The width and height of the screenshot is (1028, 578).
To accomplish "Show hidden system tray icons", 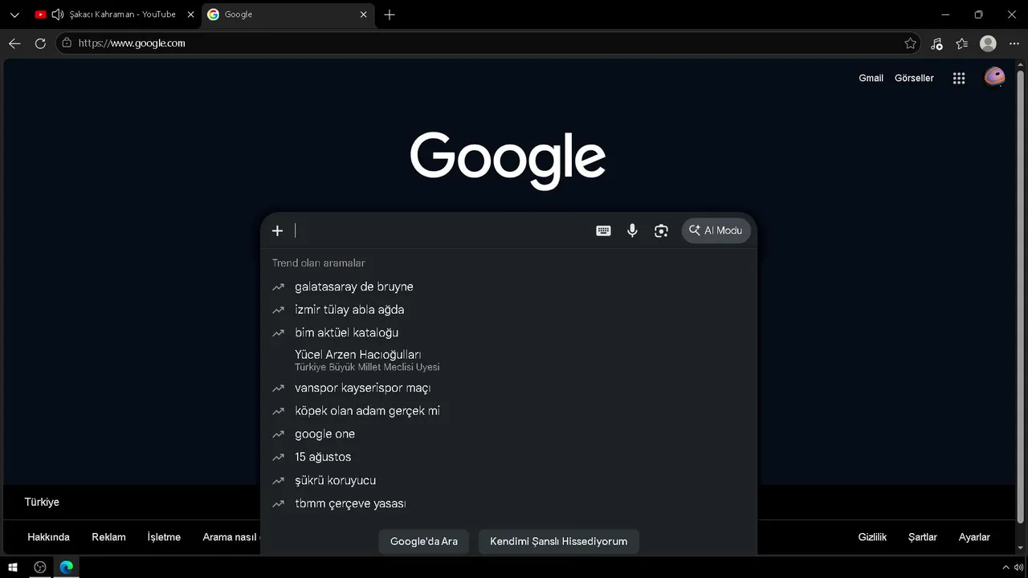I will click(x=1006, y=568).
